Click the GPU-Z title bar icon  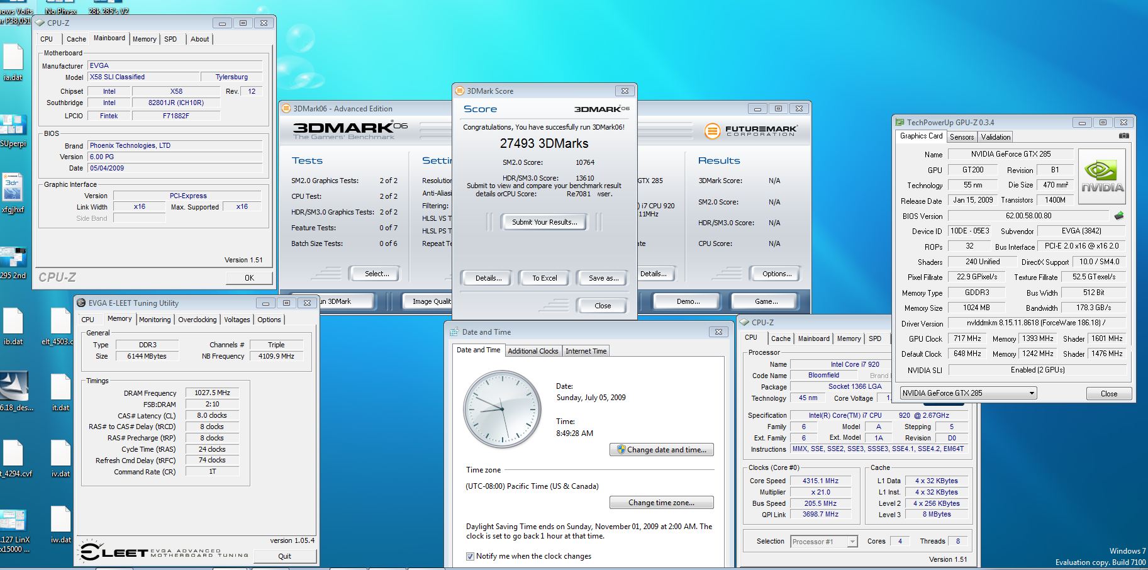(900, 122)
